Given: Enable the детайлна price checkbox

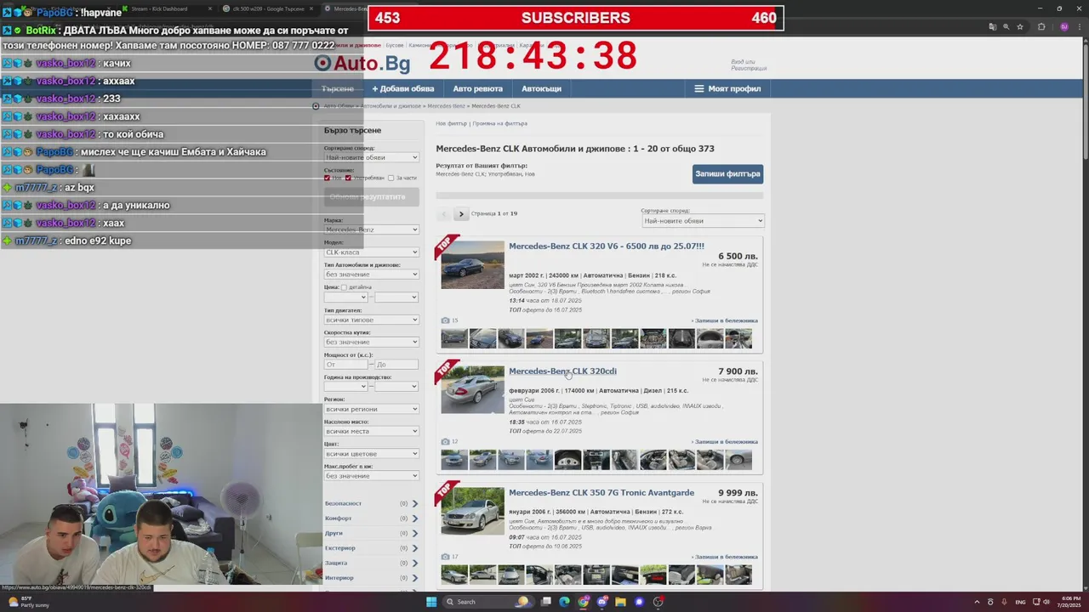Looking at the screenshot, I should point(344,287).
